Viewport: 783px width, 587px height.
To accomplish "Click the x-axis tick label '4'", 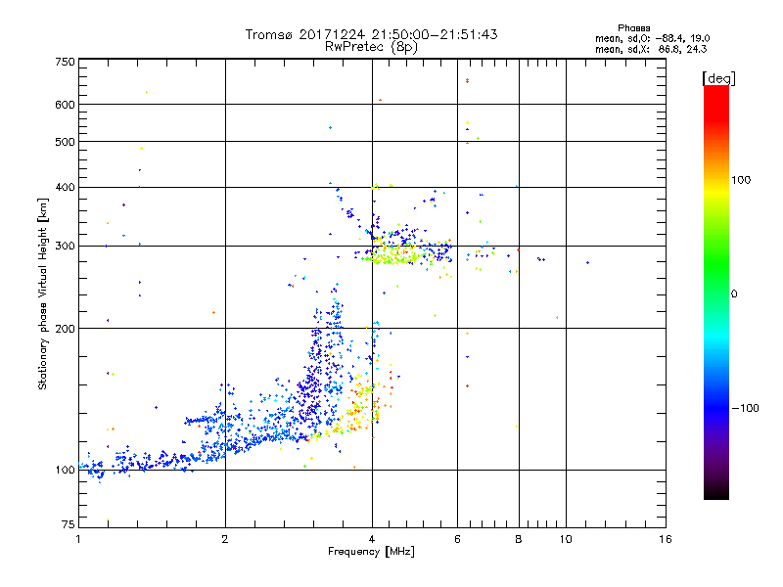I will pyautogui.click(x=372, y=539).
